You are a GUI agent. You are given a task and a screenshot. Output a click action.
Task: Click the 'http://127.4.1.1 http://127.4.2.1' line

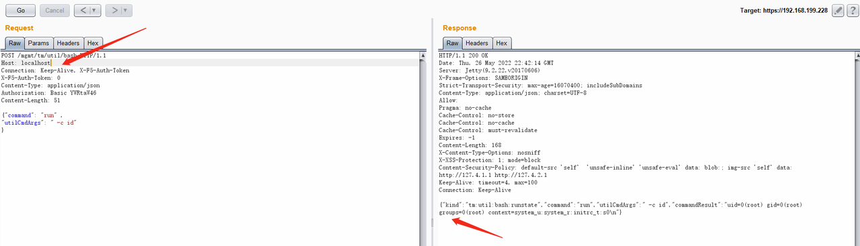click(x=492, y=176)
